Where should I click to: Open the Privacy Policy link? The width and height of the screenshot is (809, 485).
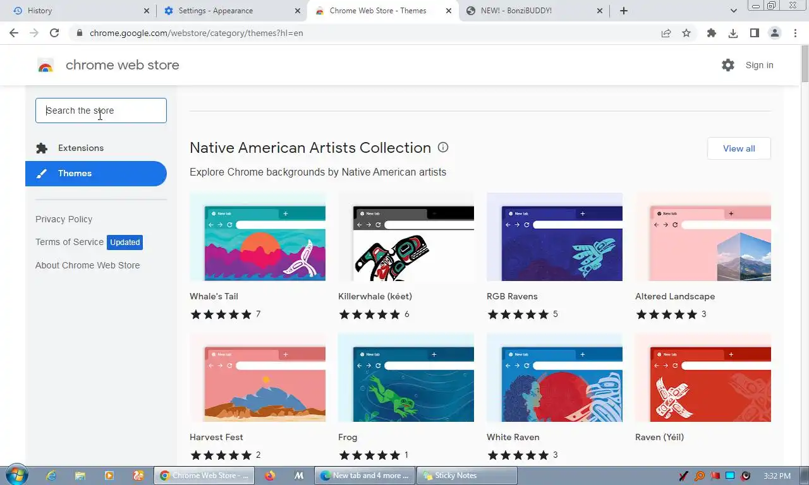(64, 219)
